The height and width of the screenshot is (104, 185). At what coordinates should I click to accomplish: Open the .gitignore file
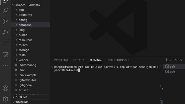(30, 85)
